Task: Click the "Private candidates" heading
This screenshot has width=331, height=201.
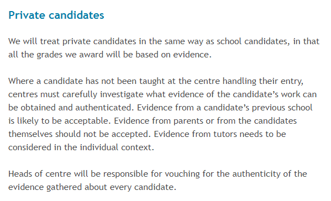Action: pyautogui.click(x=56, y=15)
